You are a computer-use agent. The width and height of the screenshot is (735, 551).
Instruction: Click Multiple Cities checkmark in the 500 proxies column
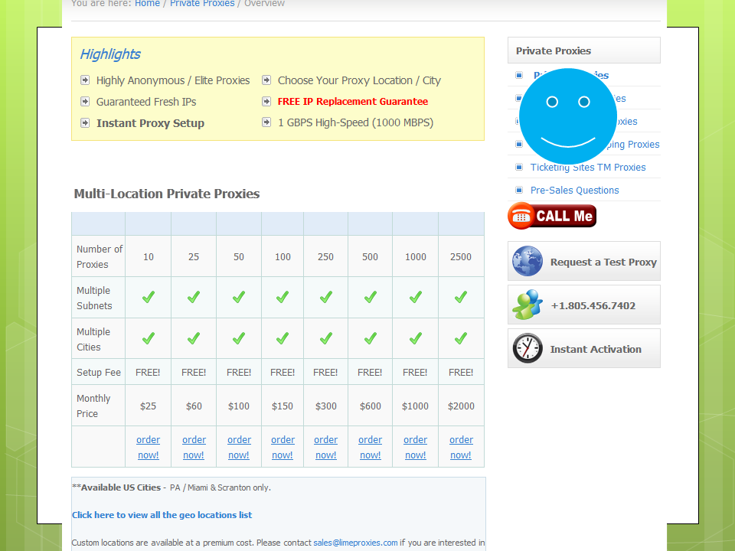click(x=371, y=338)
